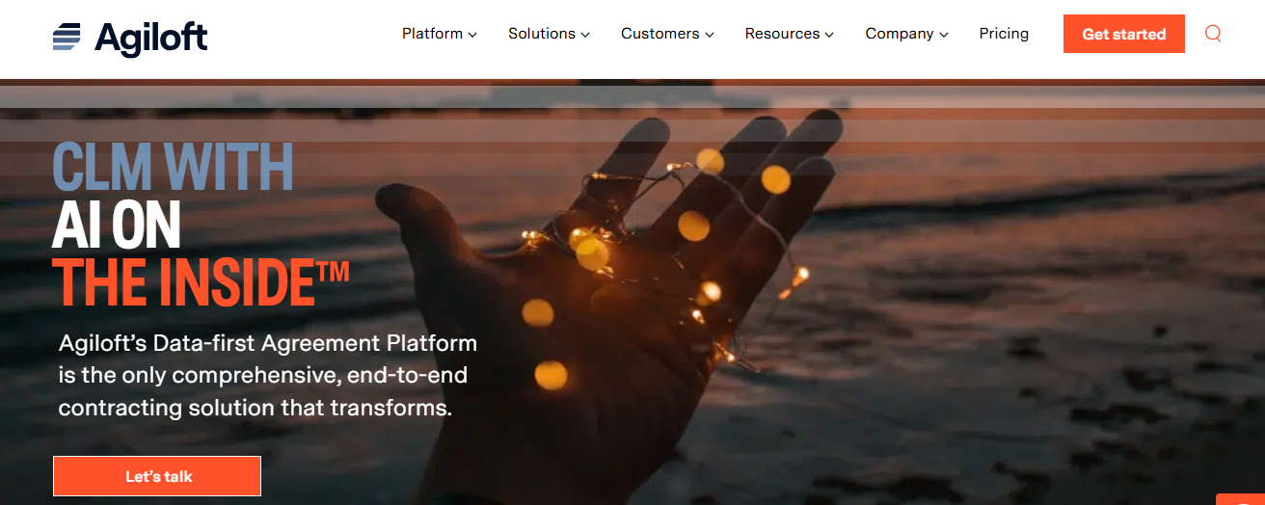The width and height of the screenshot is (1265, 505).
Task: Open the orange chat widget in corner
Action: [1241, 499]
